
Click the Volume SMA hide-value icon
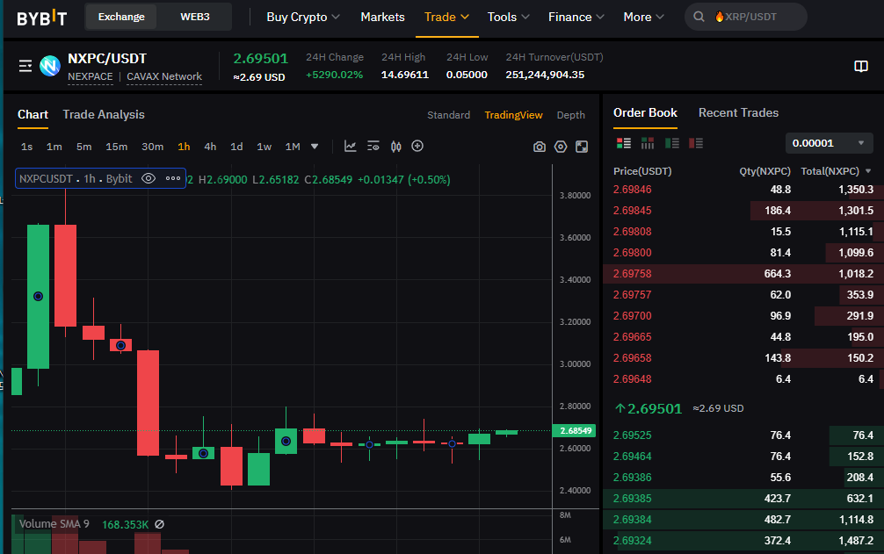click(160, 524)
